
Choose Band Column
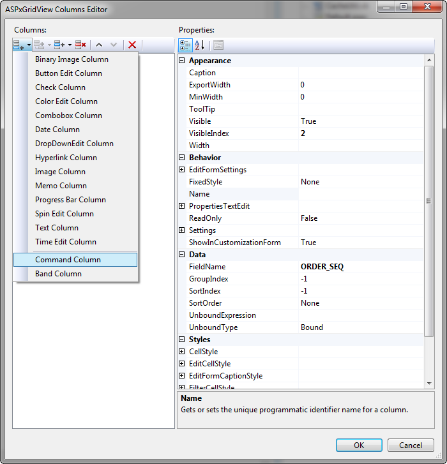pyautogui.click(x=58, y=274)
